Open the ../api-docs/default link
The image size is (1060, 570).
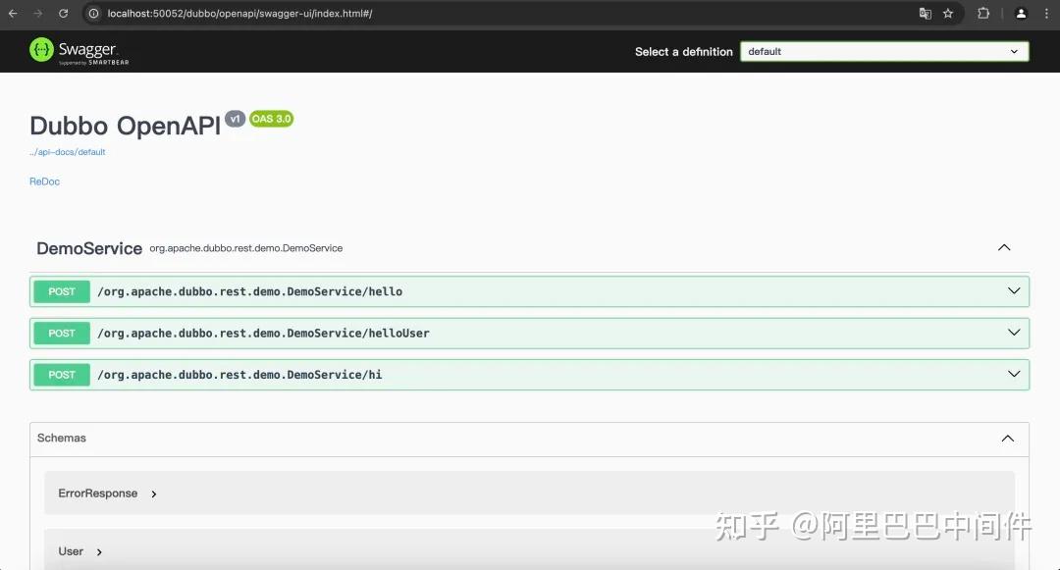click(x=69, y=151)
